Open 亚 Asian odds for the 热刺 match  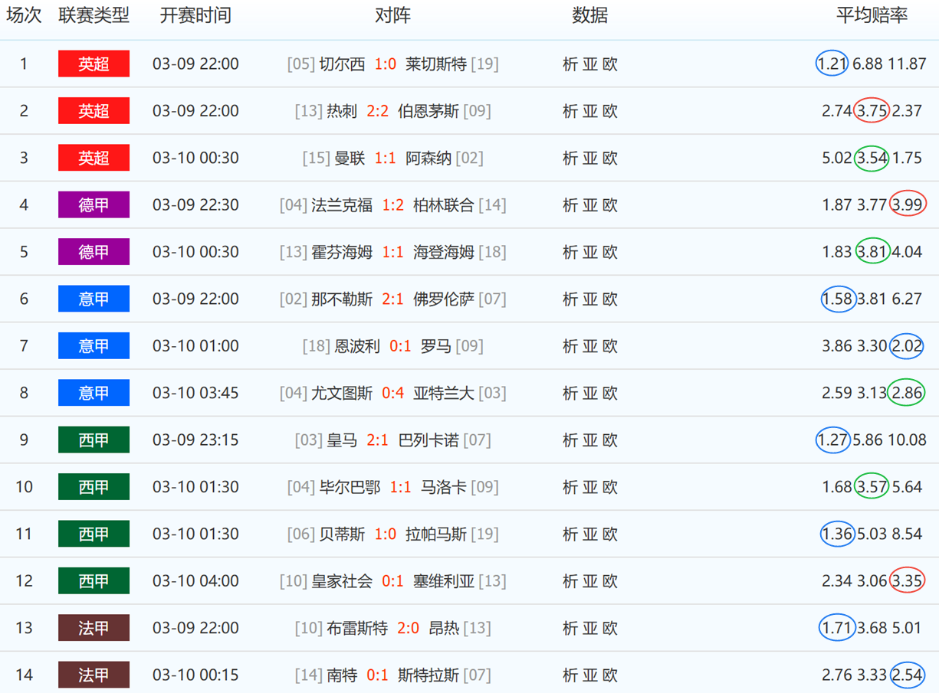tap(589, 111)
